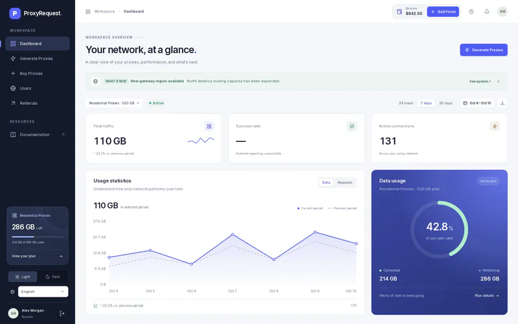
Task: Click the download export icon
Action: [x=502, y=103]
